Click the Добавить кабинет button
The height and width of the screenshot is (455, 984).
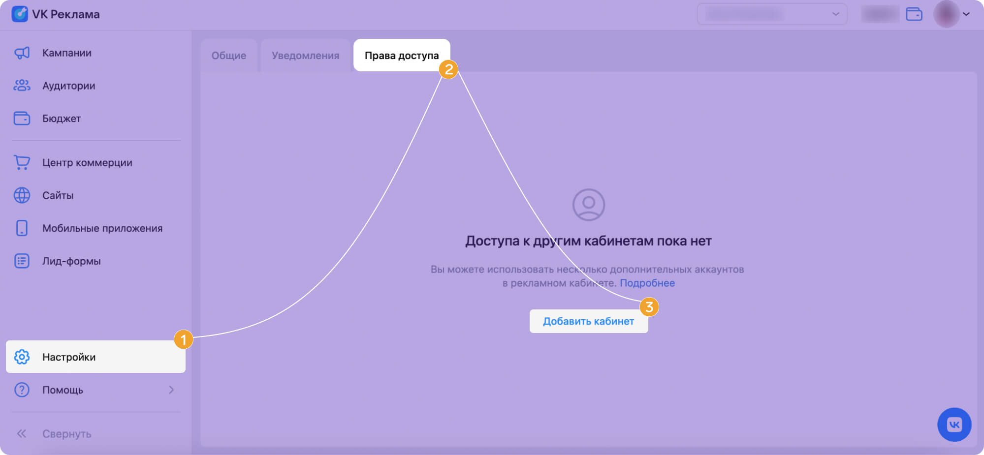589,321
